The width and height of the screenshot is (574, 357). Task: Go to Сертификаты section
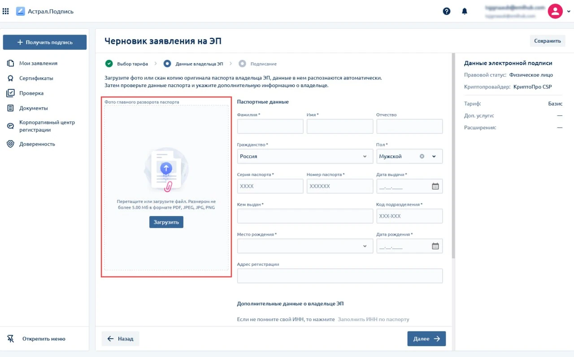(36, 78)
